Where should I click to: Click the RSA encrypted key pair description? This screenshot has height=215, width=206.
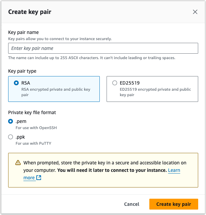click(x=55, y=92)
